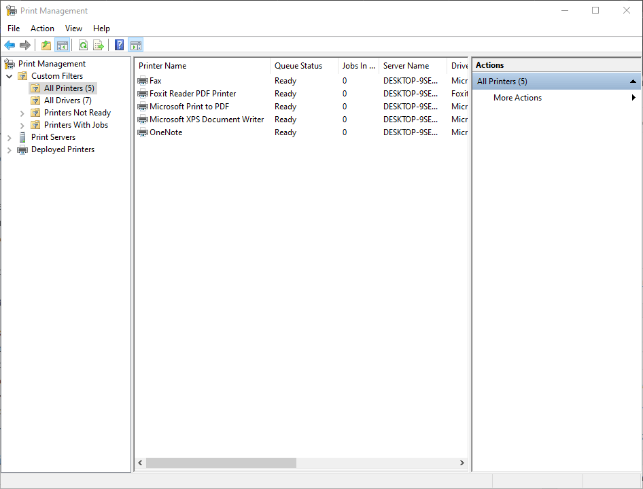
Task: Click the scroll left arrow in printer list
Action: (x=140, y=463)
